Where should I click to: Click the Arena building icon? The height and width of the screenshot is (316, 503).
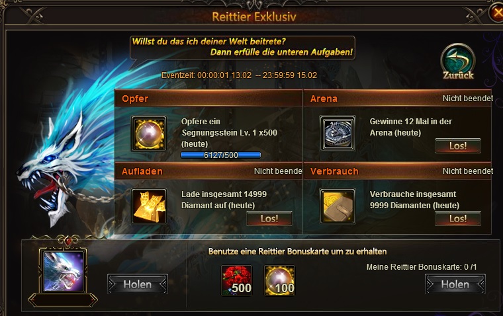click(x=338, y=134)
